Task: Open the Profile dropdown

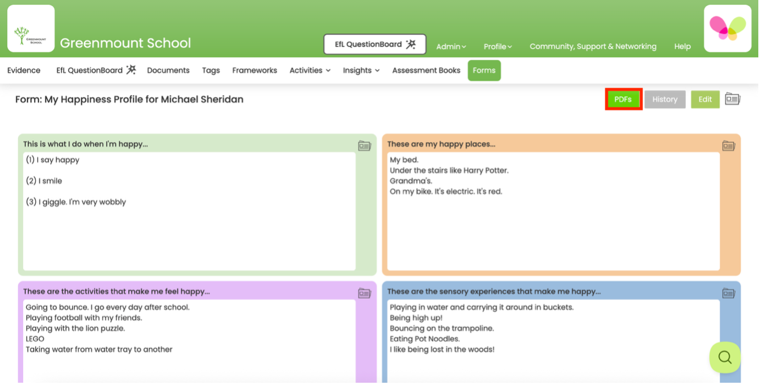Action: pyautogui.click(x=497, y=47)
